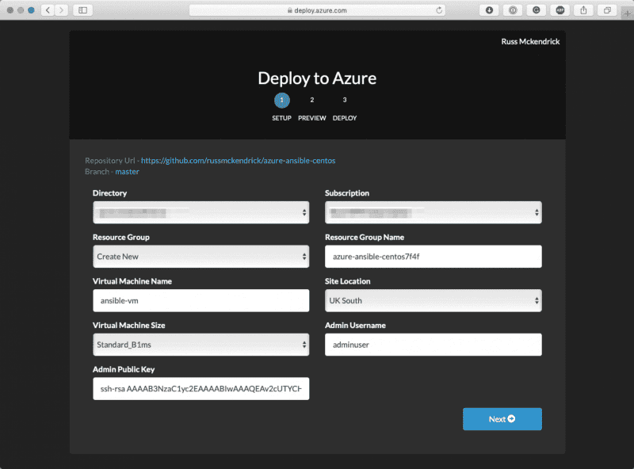The height and width of the screenshot is (469, 634).
Task: Click the Admin Username input field
Action: click(x=433, y=345)
